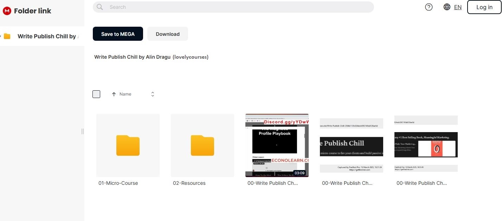
Task: Open the Name sort order dropdown
Action: (x=153, y=94)
